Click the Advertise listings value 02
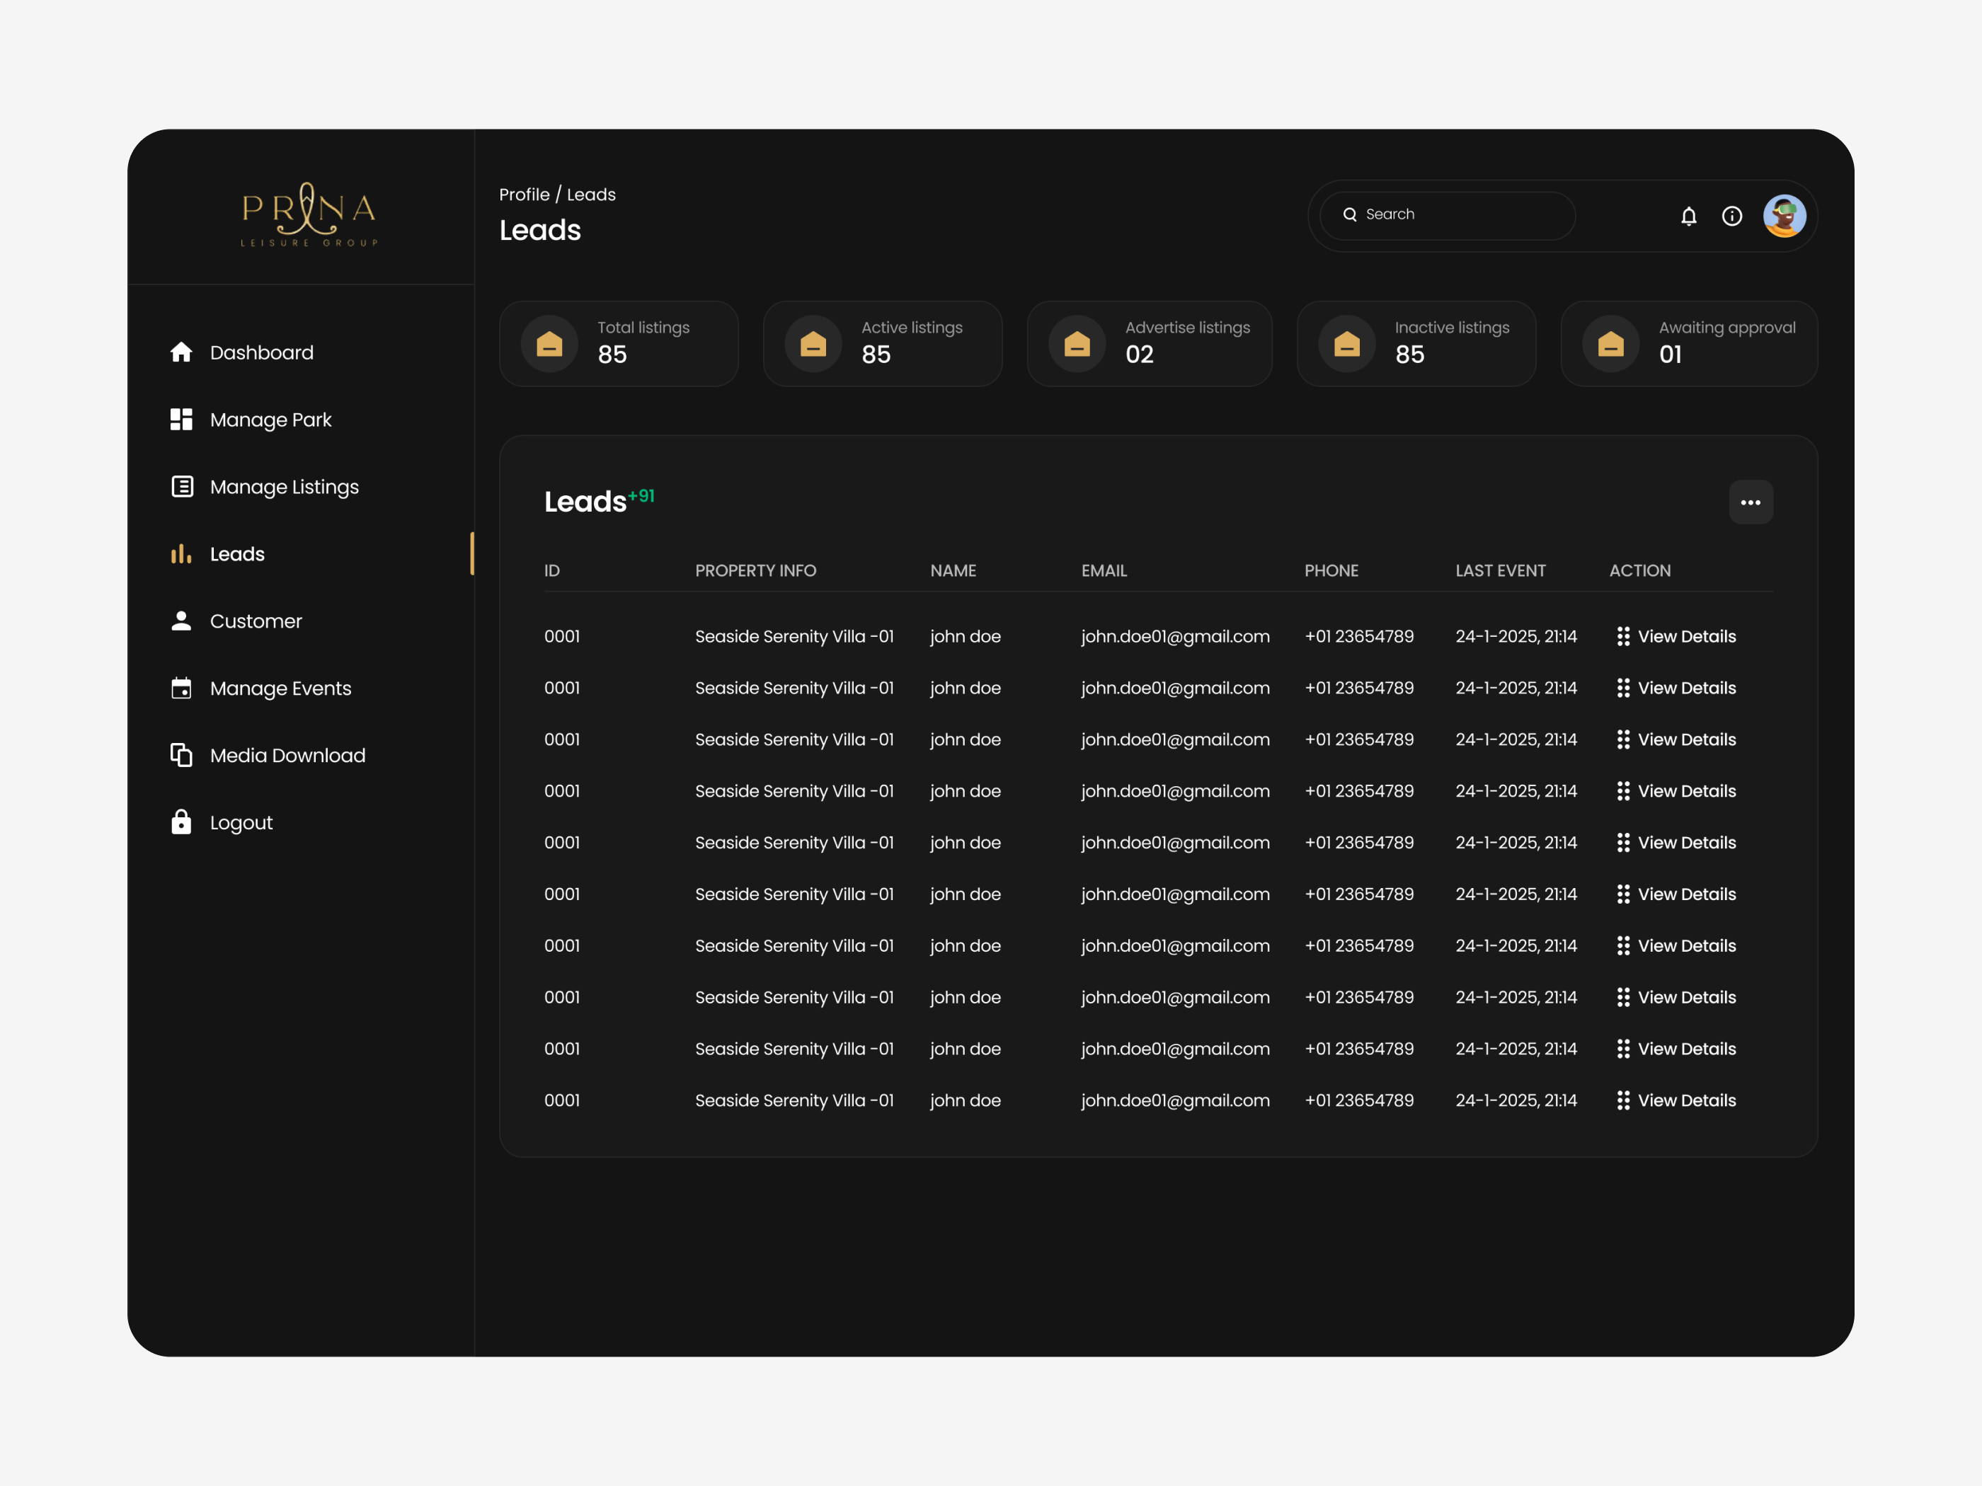 (x=1140, y=355)
